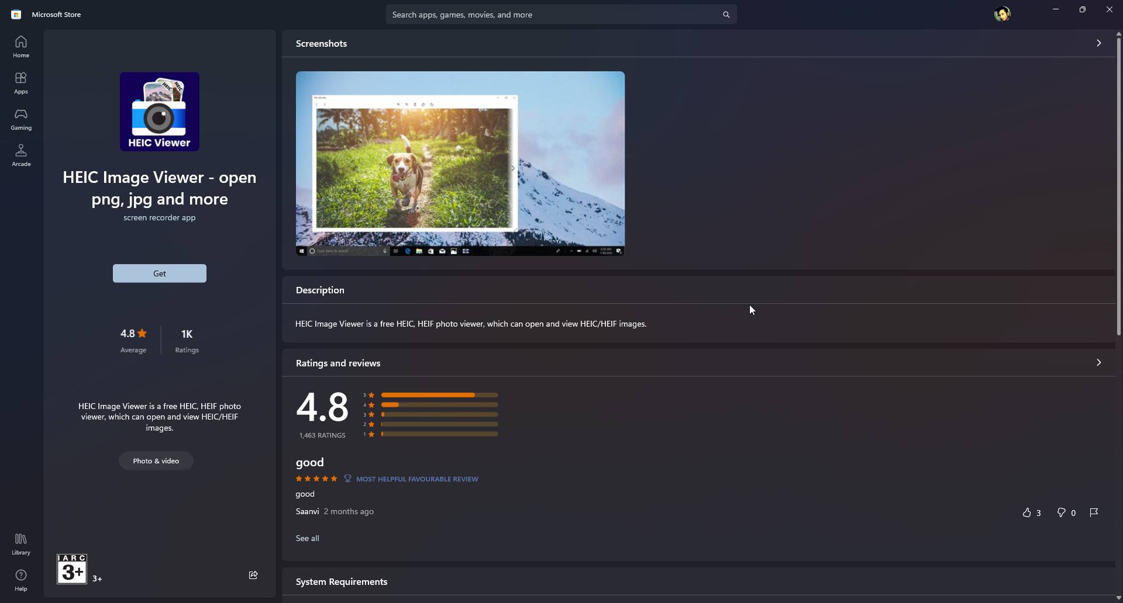Click the Microsoft Store logo icon
The image size is (1123, 603).
16,15
